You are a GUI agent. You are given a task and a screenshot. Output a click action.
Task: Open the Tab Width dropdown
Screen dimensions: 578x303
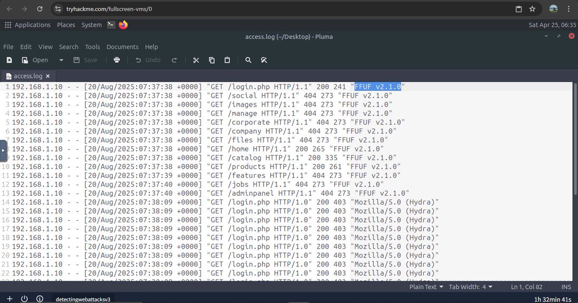[471, 287]
